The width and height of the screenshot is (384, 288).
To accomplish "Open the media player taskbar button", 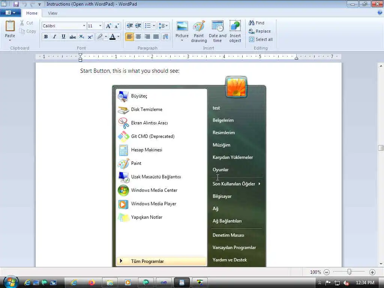I will [x=127, y=283].
